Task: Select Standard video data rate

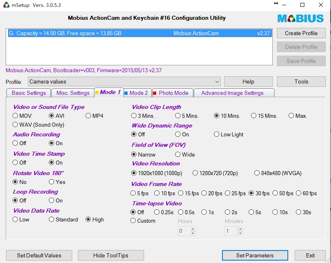Action: click(63, 219)
